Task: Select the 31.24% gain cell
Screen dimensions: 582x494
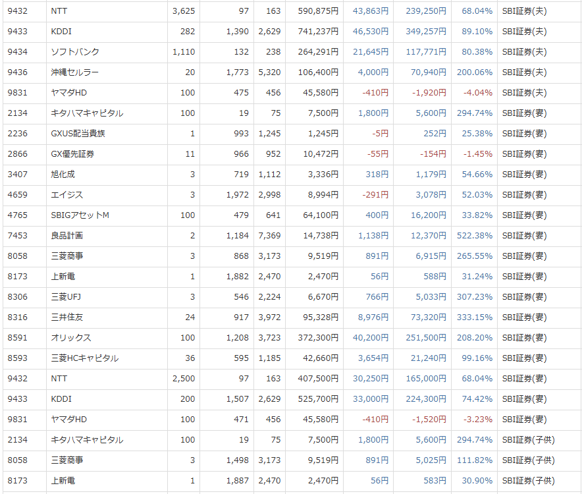Action: pos(477,277)
